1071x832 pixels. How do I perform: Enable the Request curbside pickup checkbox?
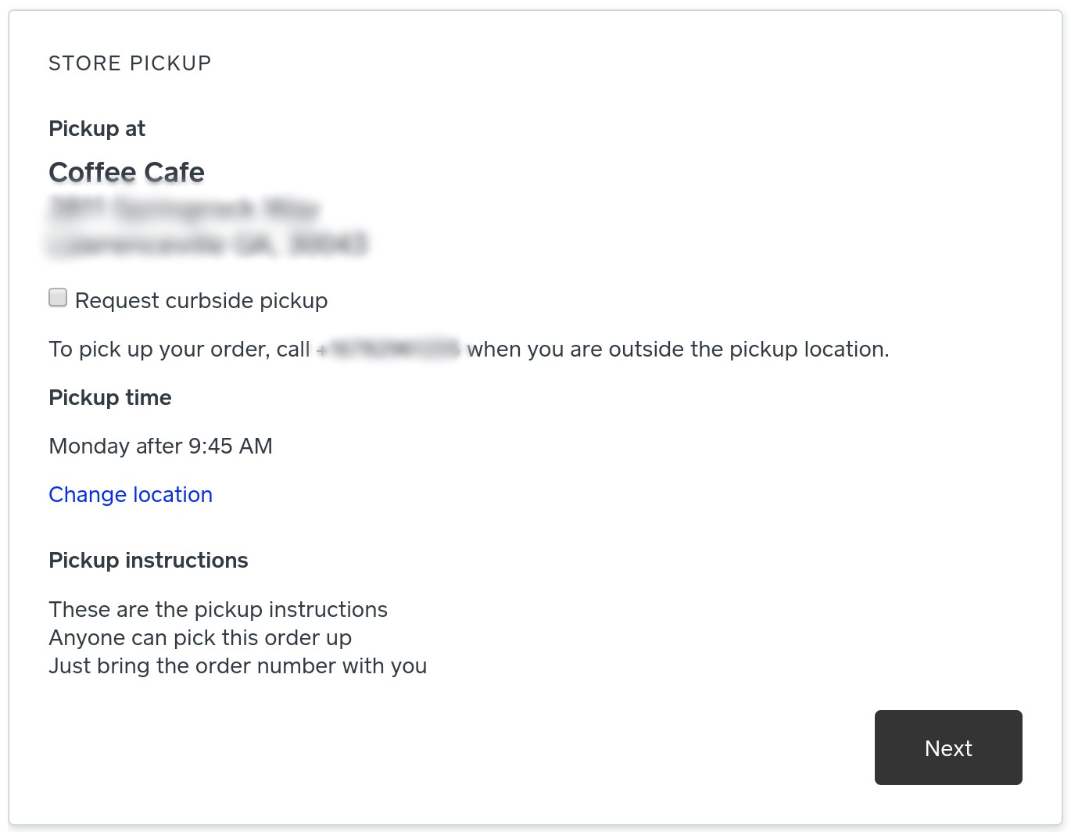pyautogui.click(x=58, y=298)
